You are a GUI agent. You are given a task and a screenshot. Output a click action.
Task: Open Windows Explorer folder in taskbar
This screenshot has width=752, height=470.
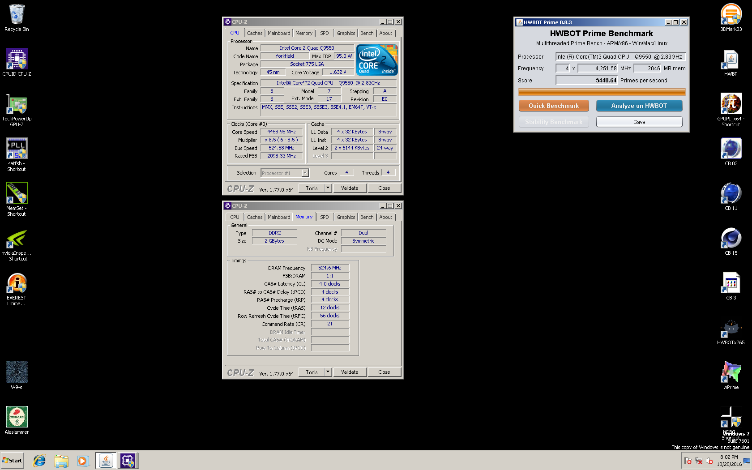pos(61,461)
